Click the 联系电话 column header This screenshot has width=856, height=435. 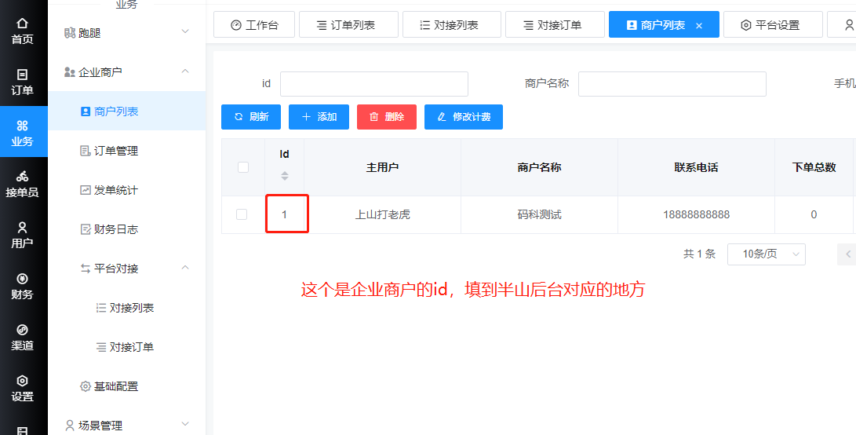(696, 167)
